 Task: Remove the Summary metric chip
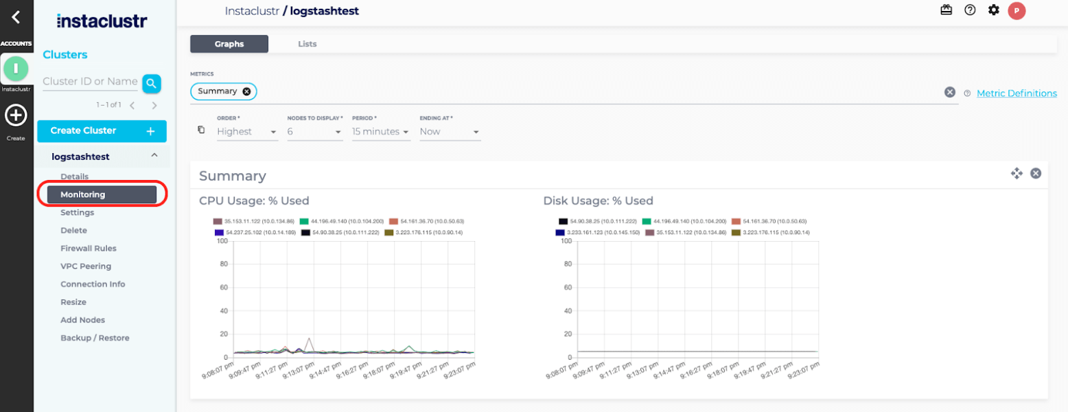click(246, 91)
